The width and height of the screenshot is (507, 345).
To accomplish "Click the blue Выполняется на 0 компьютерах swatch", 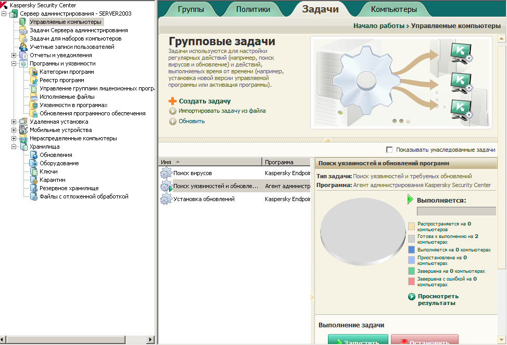I will pyautogui.click(x=411, y=250).
